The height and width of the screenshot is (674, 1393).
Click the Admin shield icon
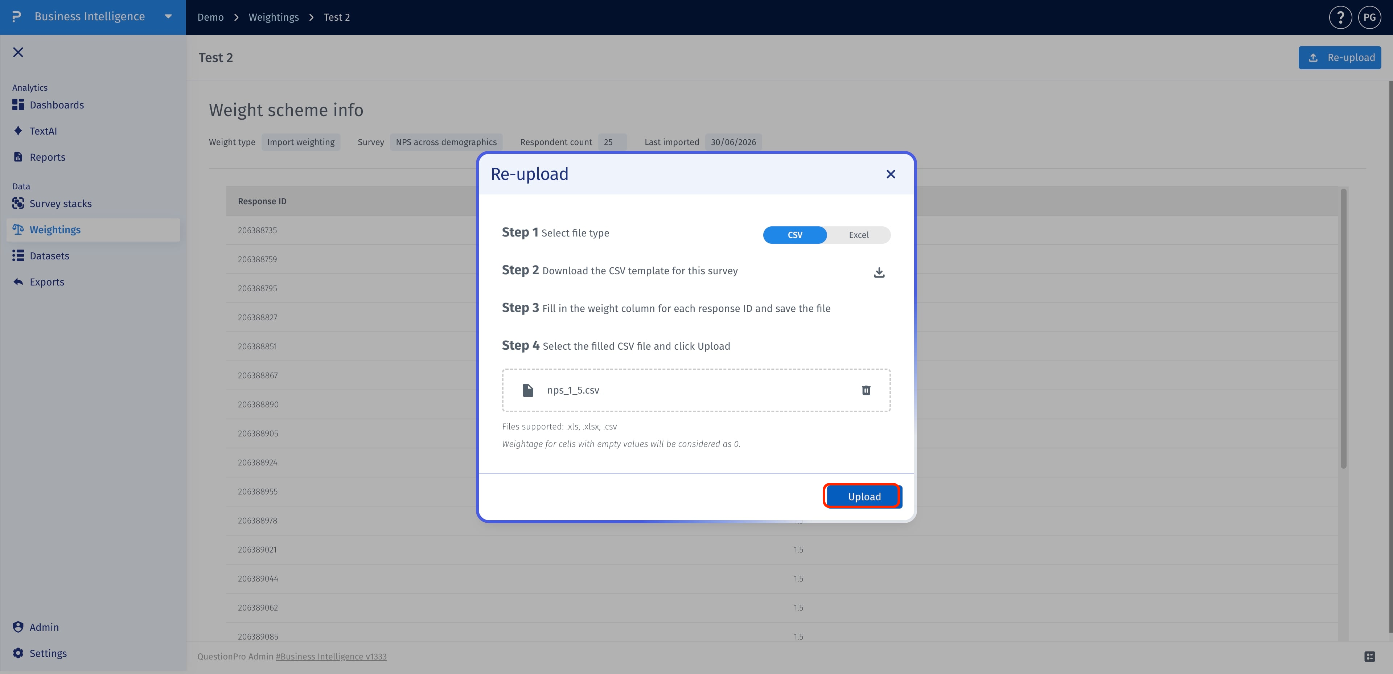18,626
